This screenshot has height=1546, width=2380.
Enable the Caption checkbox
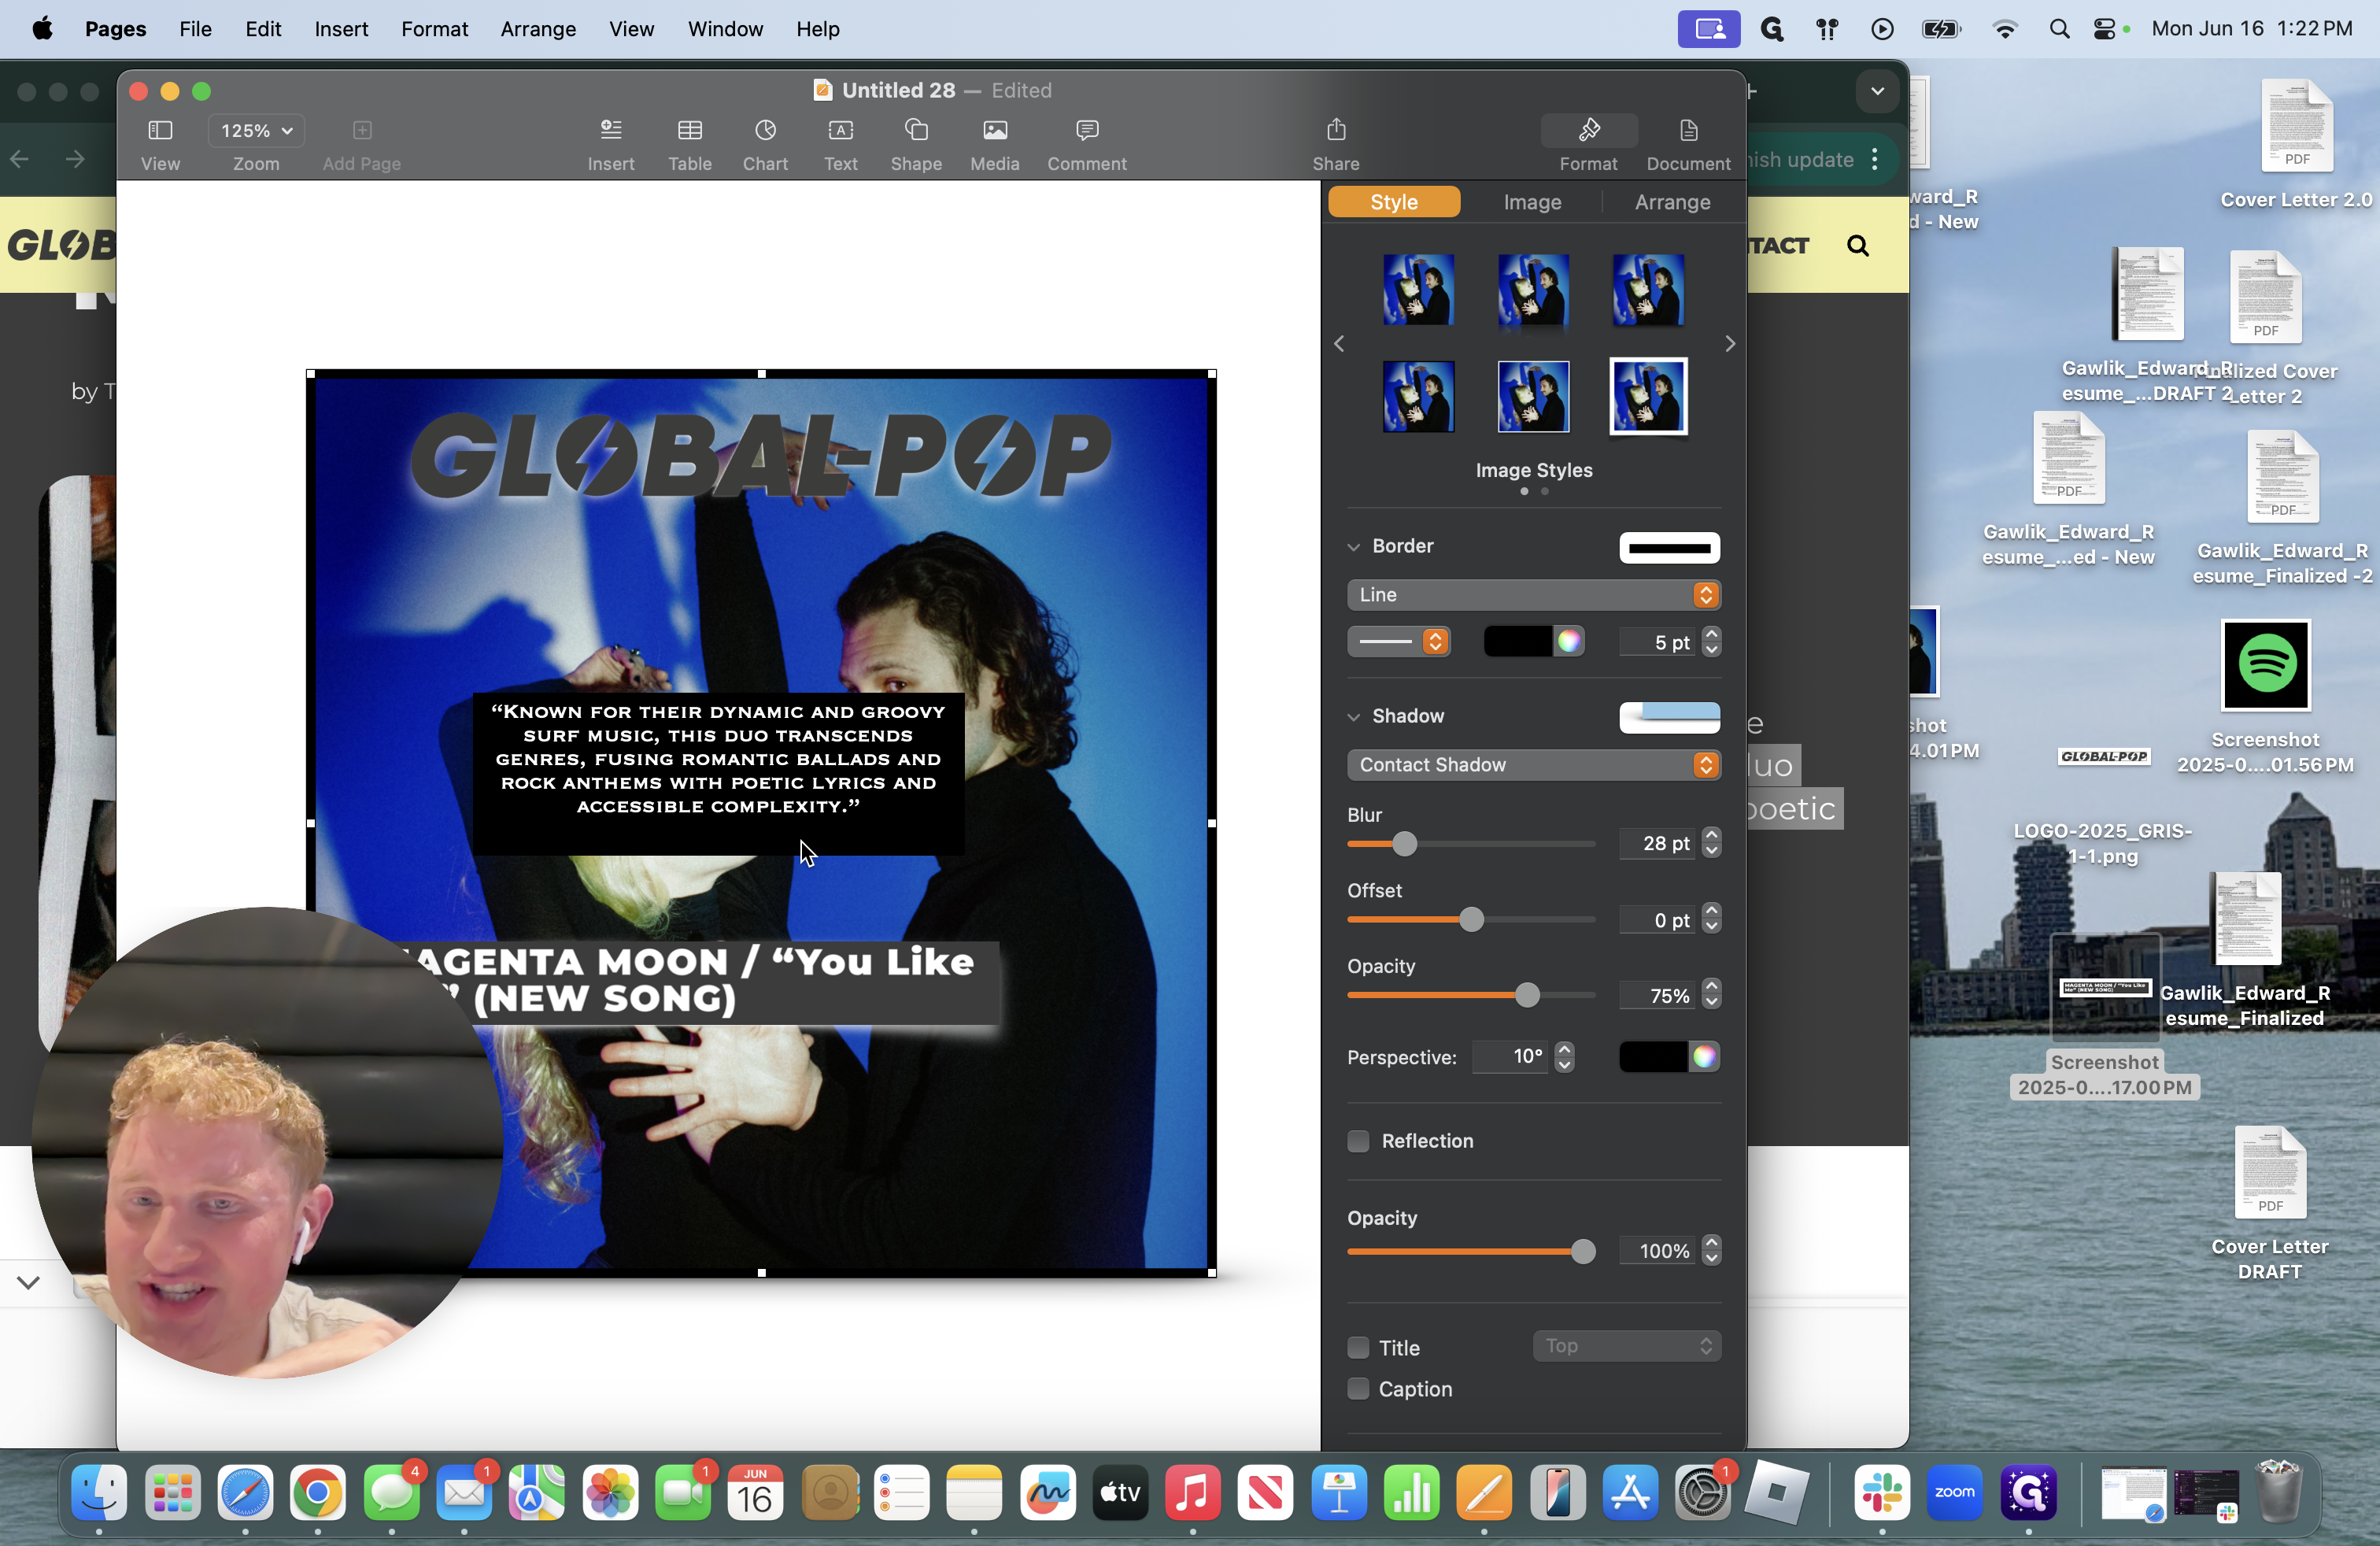click(1358, 1389)
